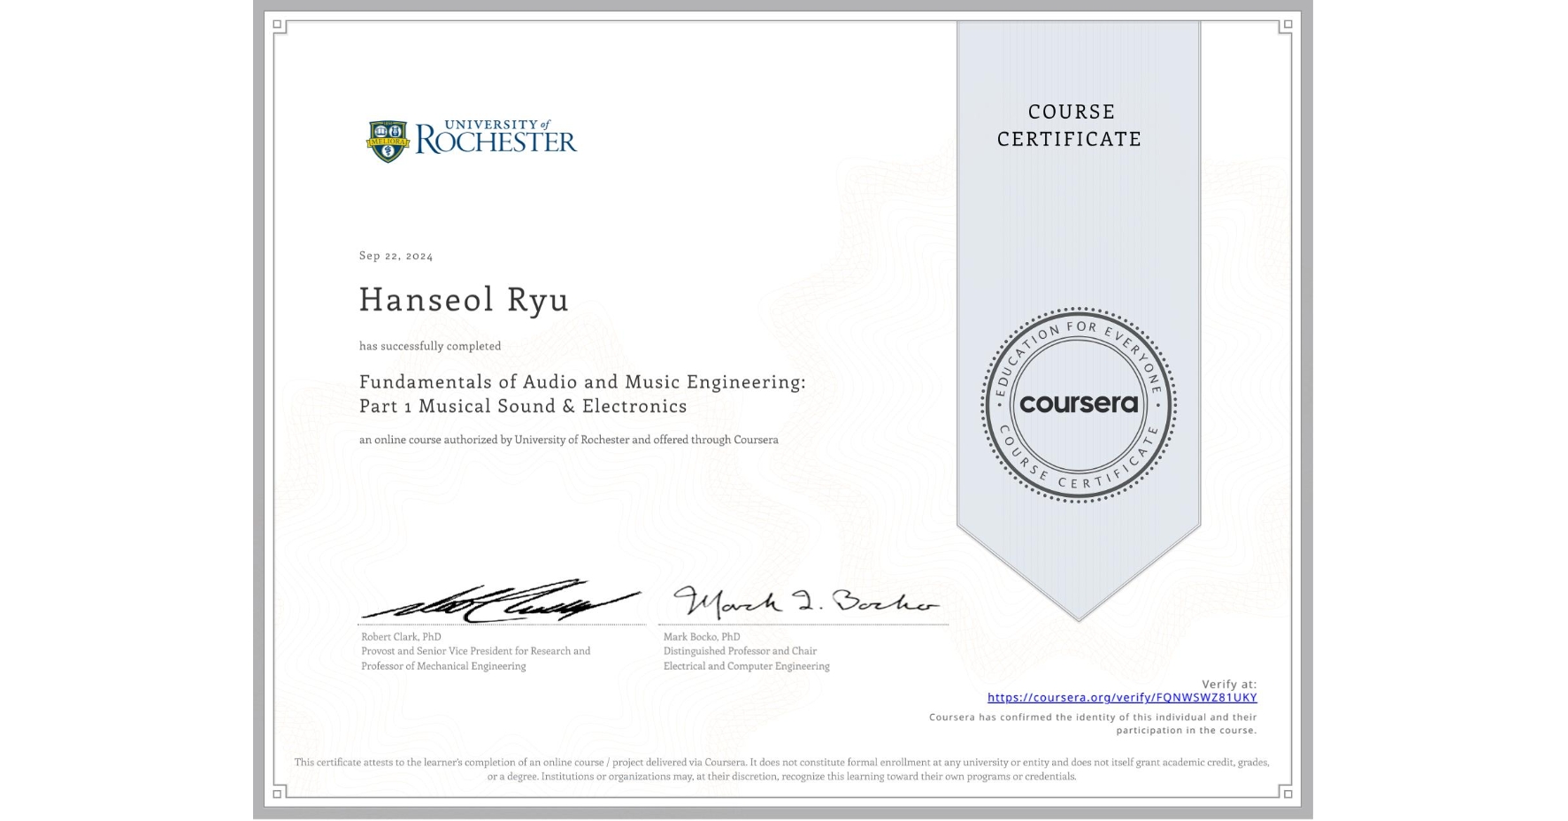This screenshot has width=1568, height=821.
Task: Click Robert Clark's signature
Action: [x=500, y=602]
